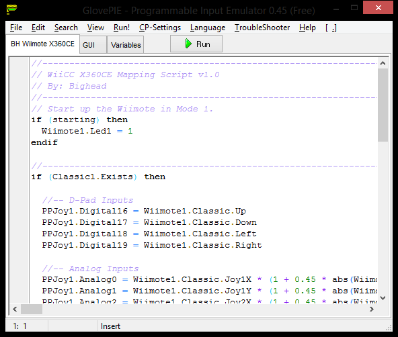398x337 pixels.
Task: Open the TroubleShooter menu
Action: (x=262, y=28)
